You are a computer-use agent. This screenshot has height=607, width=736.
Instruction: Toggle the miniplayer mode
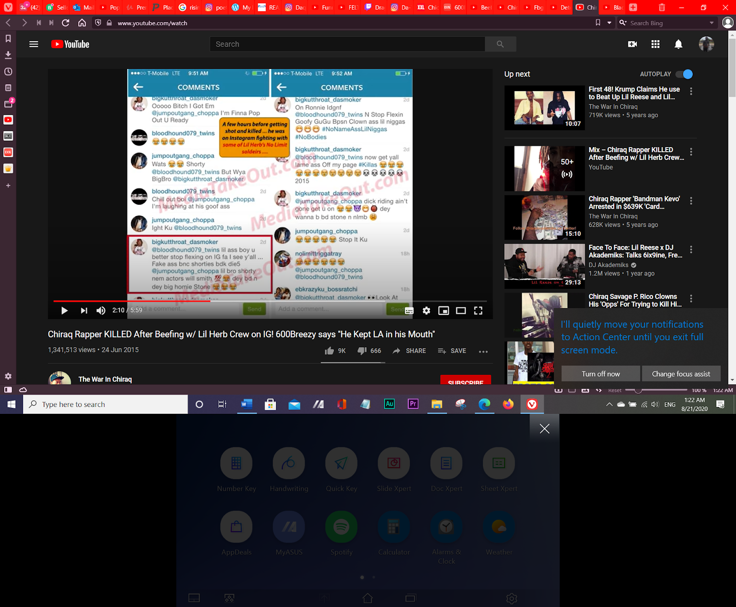pos(443,311)
